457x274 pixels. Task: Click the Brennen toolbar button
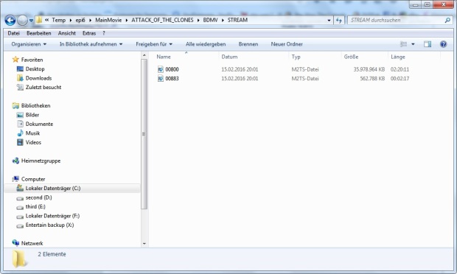pos(248,44)
